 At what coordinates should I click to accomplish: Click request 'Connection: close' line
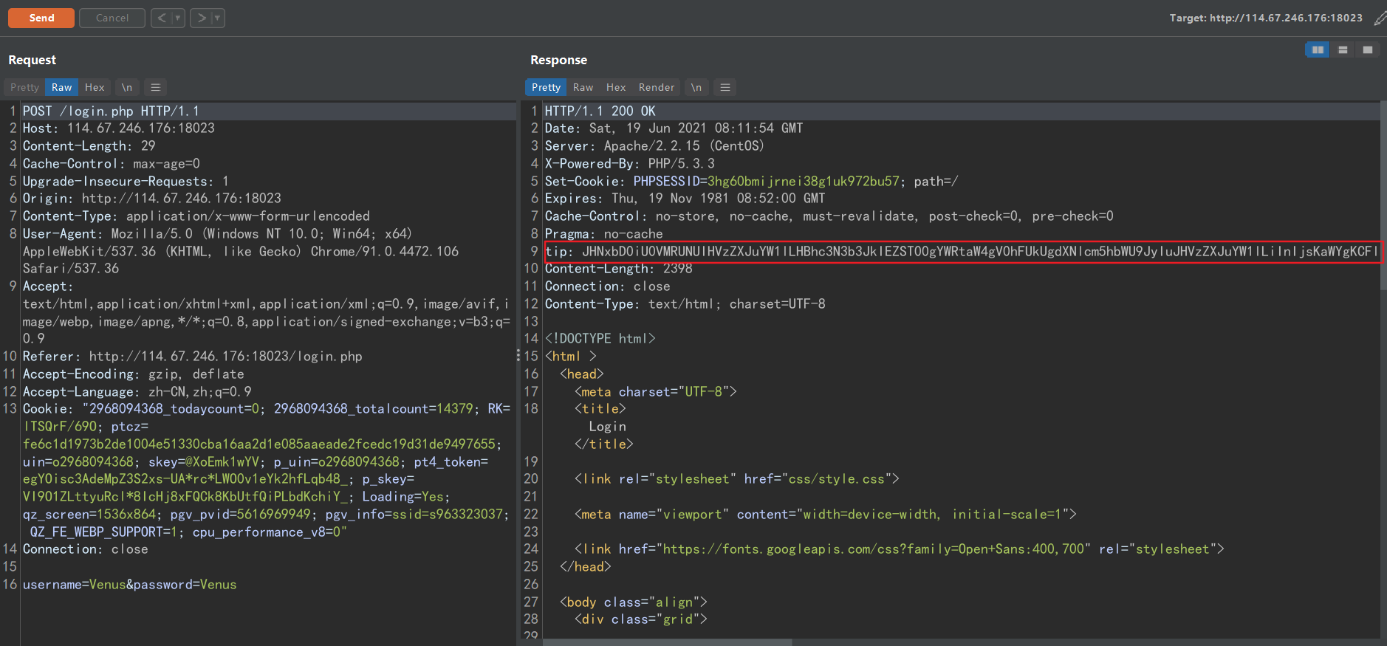click(x=85, y=549)
